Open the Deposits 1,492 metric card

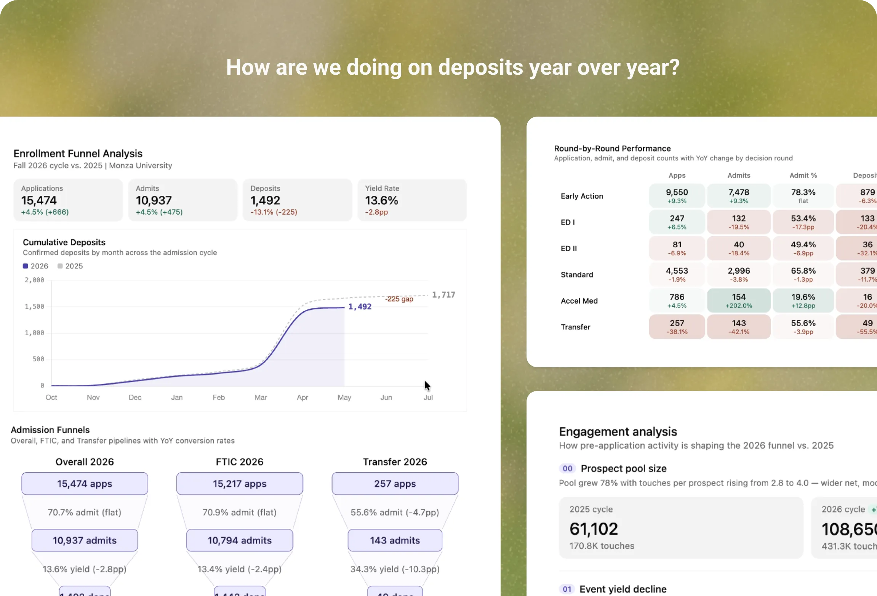tap(298, 200)
